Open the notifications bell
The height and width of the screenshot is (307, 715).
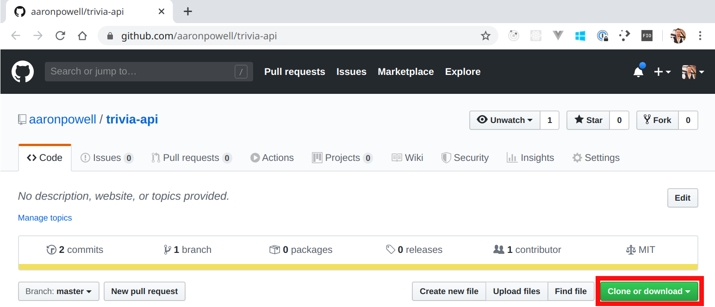pos(639,72)
